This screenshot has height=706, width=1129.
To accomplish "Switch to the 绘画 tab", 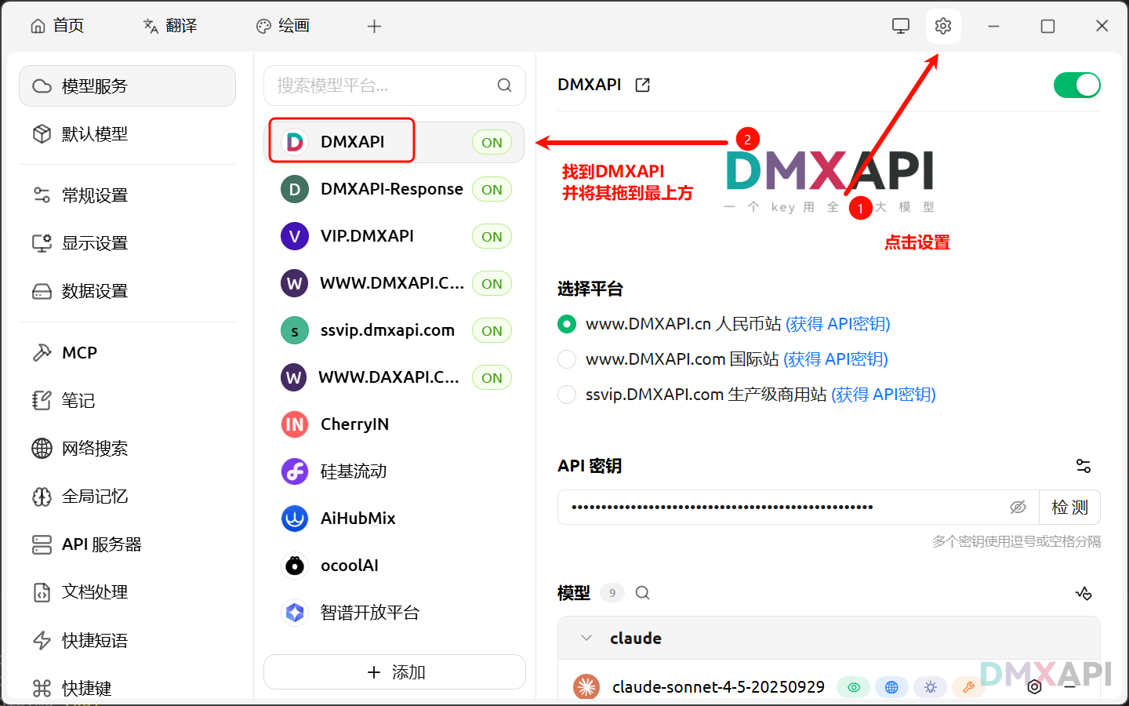I will 283,26.
